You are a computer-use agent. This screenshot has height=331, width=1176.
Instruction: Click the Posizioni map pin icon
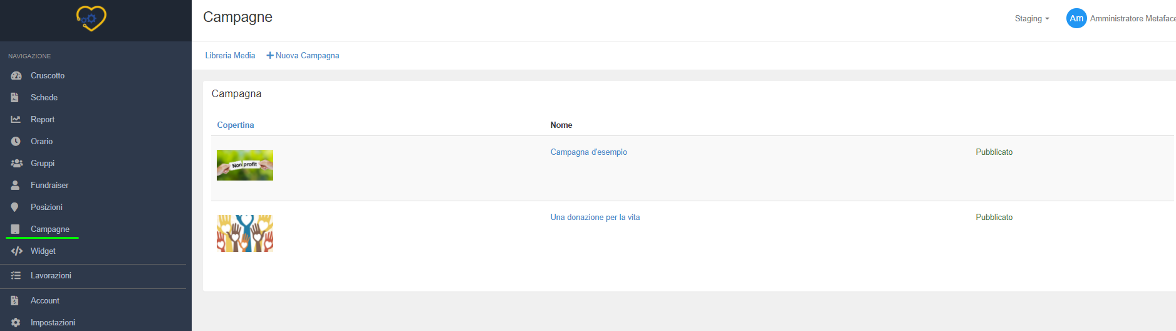15,208
